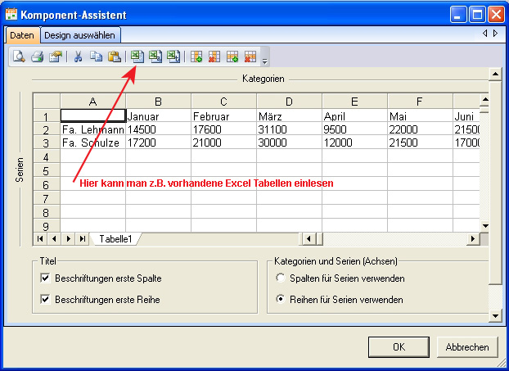Cut selection using the scissors icon

[78, 57]
